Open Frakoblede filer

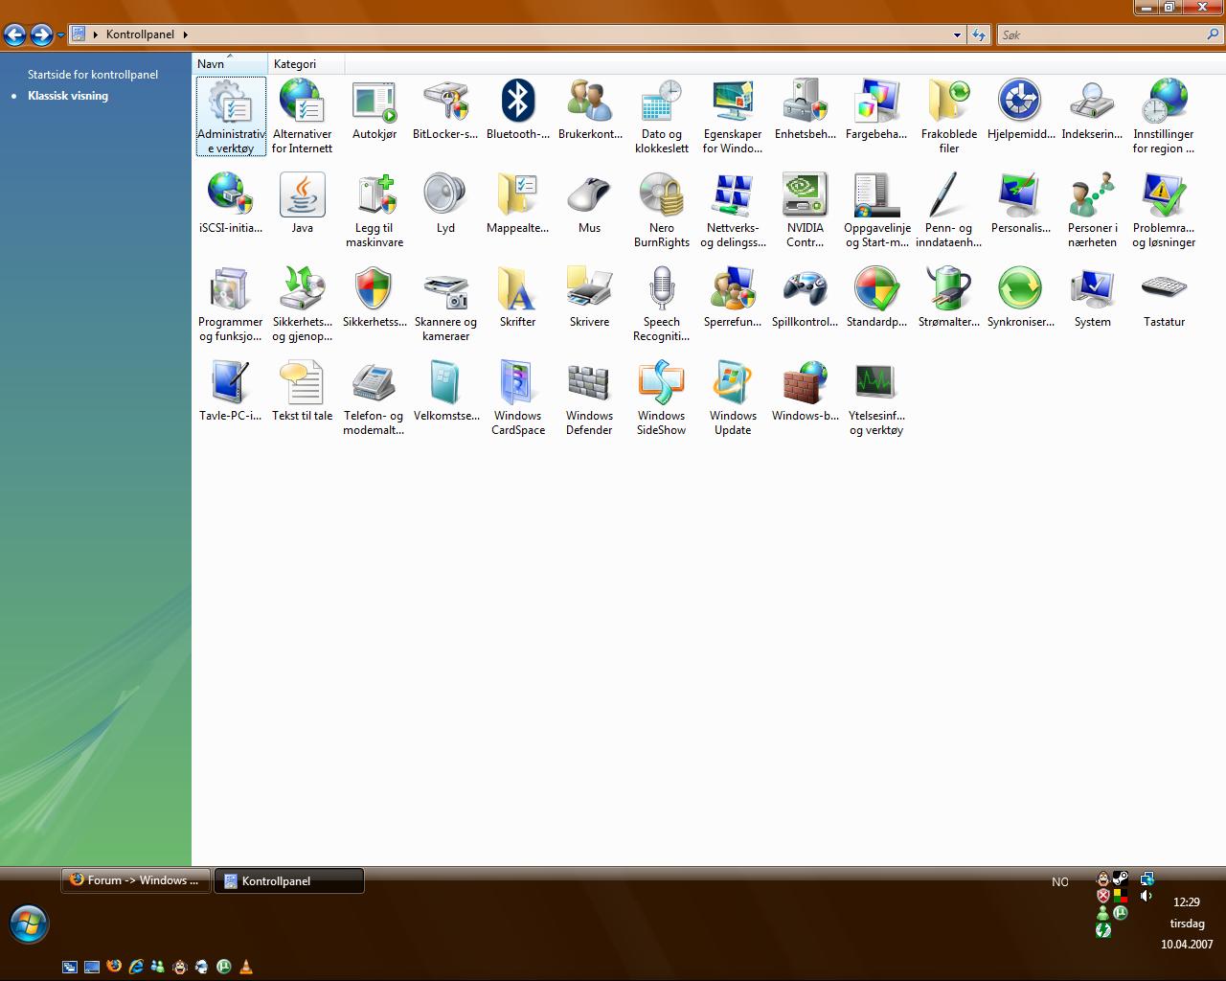(949, 116)
